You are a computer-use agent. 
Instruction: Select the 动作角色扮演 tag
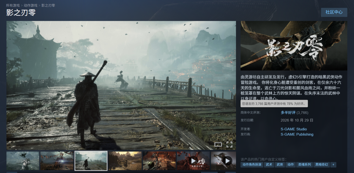pyautogui.click(x=252, y=165)
